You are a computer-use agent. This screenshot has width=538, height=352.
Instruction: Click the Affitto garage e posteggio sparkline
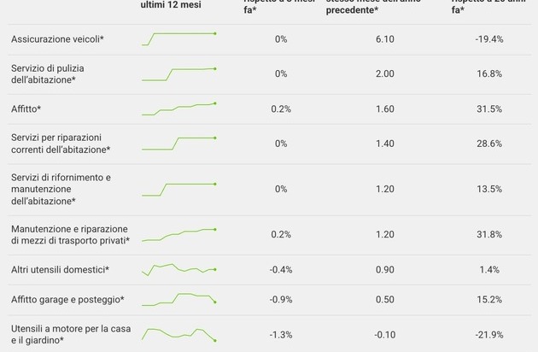pyautogui.click(x=178, y=299)
